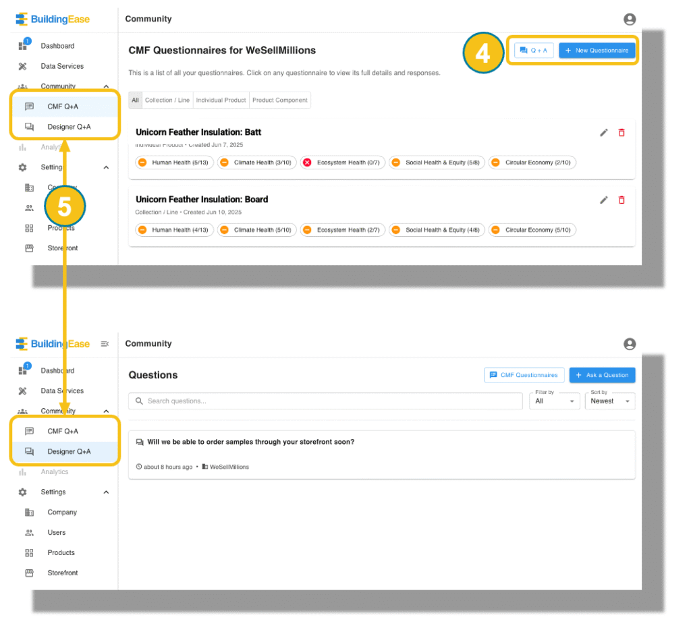691x632 pixels.
Task: Open Unicorn Feather Insulation: Board questionnaire
Action: tap(202, 200)
